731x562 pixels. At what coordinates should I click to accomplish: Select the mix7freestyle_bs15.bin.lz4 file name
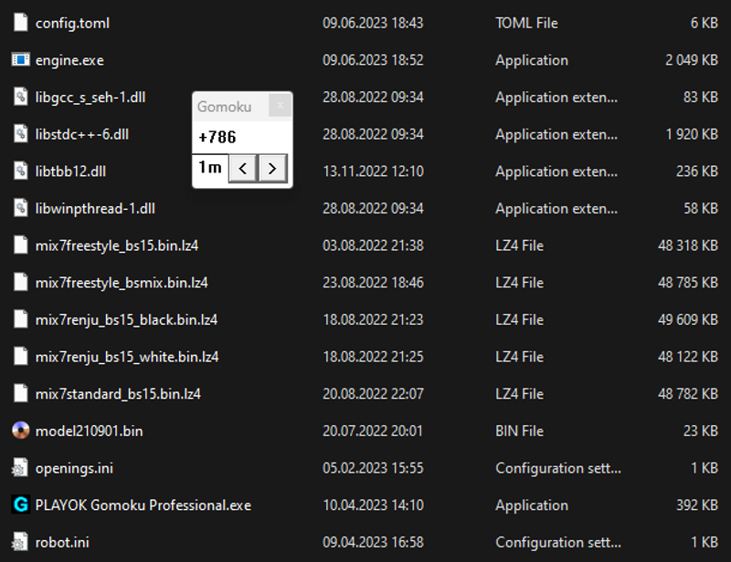[x=117, y=245]
